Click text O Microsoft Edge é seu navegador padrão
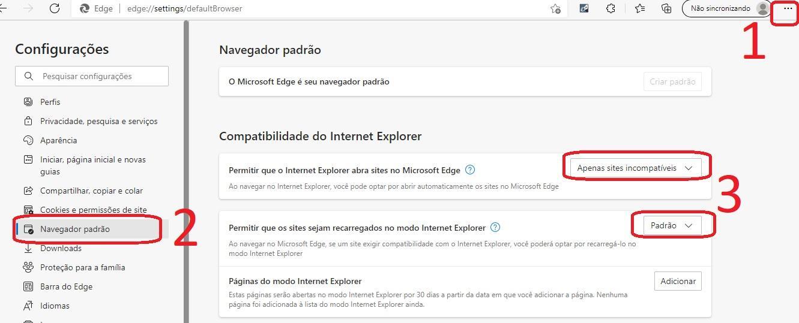 coord(309,81)
